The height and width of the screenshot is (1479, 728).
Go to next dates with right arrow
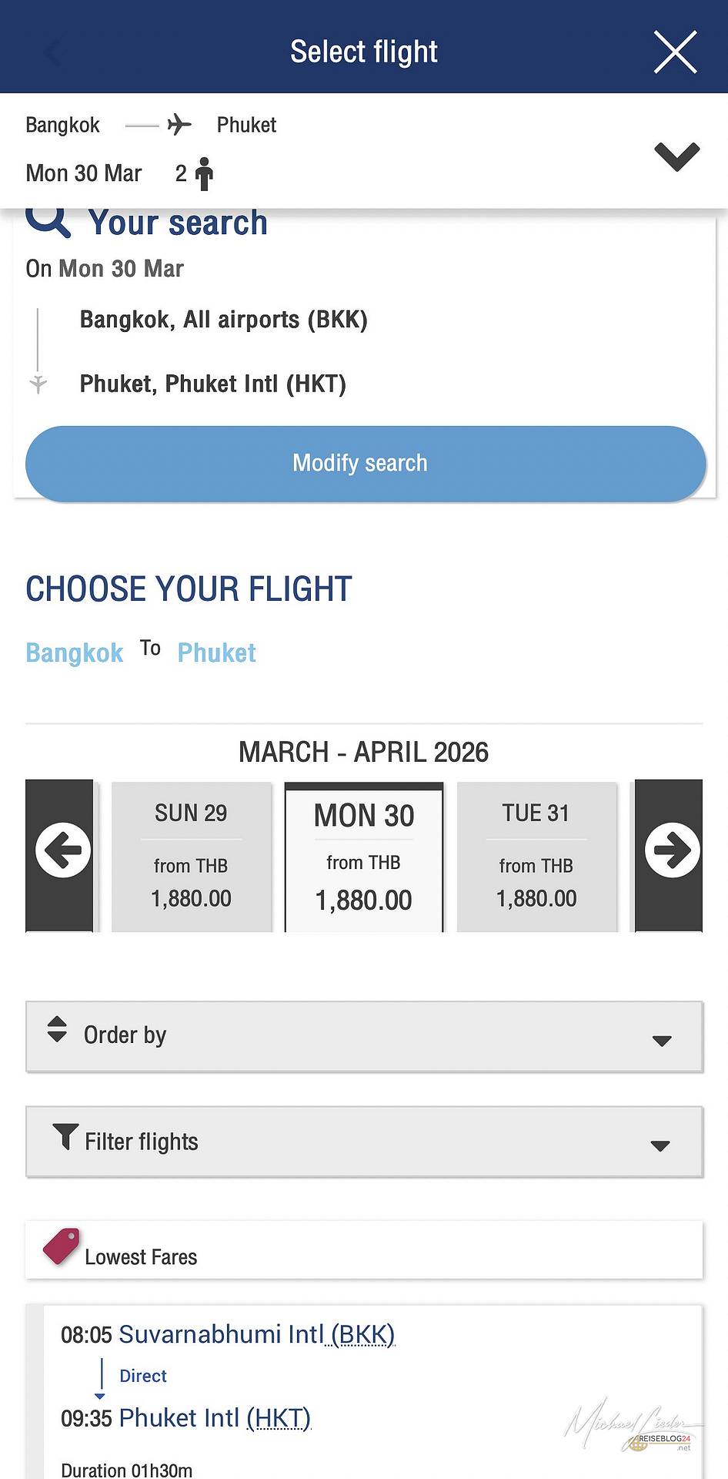pyautogui.click(x=671, y=851)
